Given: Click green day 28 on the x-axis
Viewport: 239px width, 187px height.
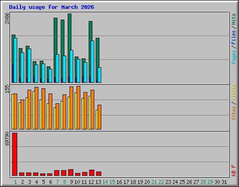Looking at the screenshot, I should [x=203, y=182].
